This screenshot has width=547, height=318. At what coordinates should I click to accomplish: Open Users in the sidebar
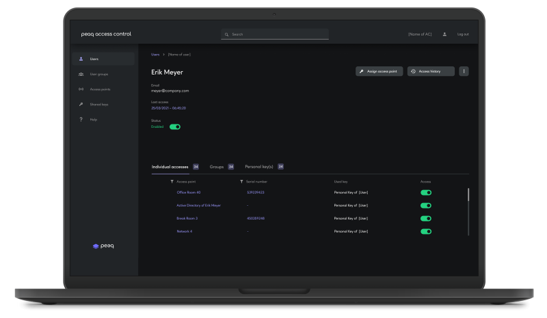click(x=94, y=59)
